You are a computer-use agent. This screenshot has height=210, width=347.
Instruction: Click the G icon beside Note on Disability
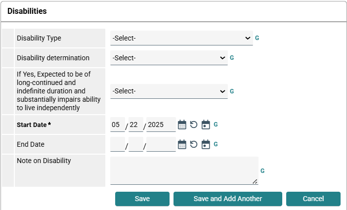tap(262, 170)
